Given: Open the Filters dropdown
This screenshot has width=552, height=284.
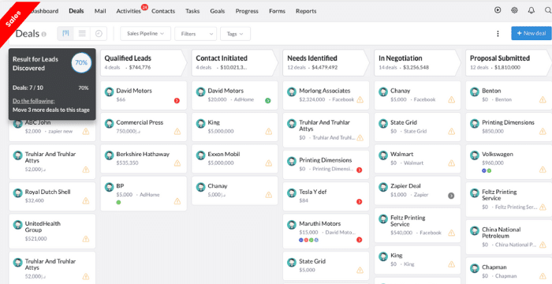Looking at the screenshot, I should point(196,33).
